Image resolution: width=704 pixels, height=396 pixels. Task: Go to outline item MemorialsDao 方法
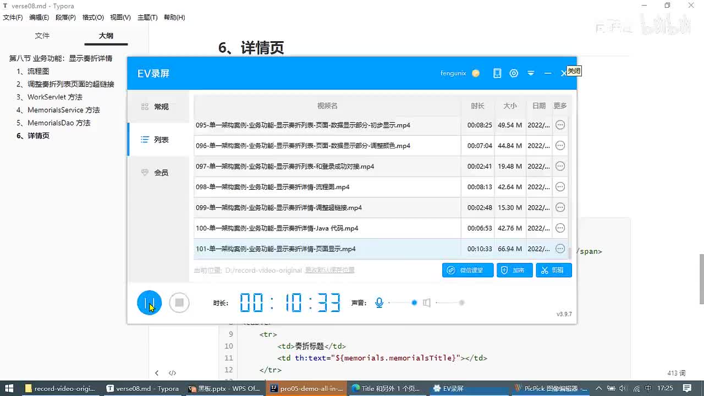click(53, 123)
